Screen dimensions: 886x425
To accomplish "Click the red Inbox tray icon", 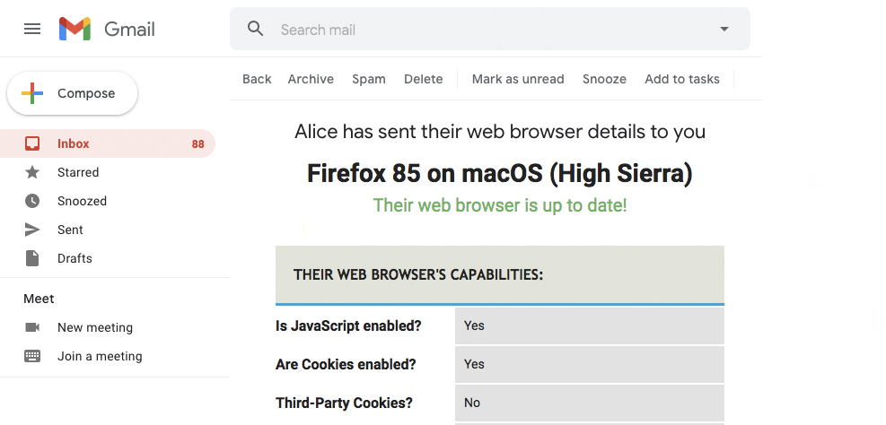I will tap(32, 143).
